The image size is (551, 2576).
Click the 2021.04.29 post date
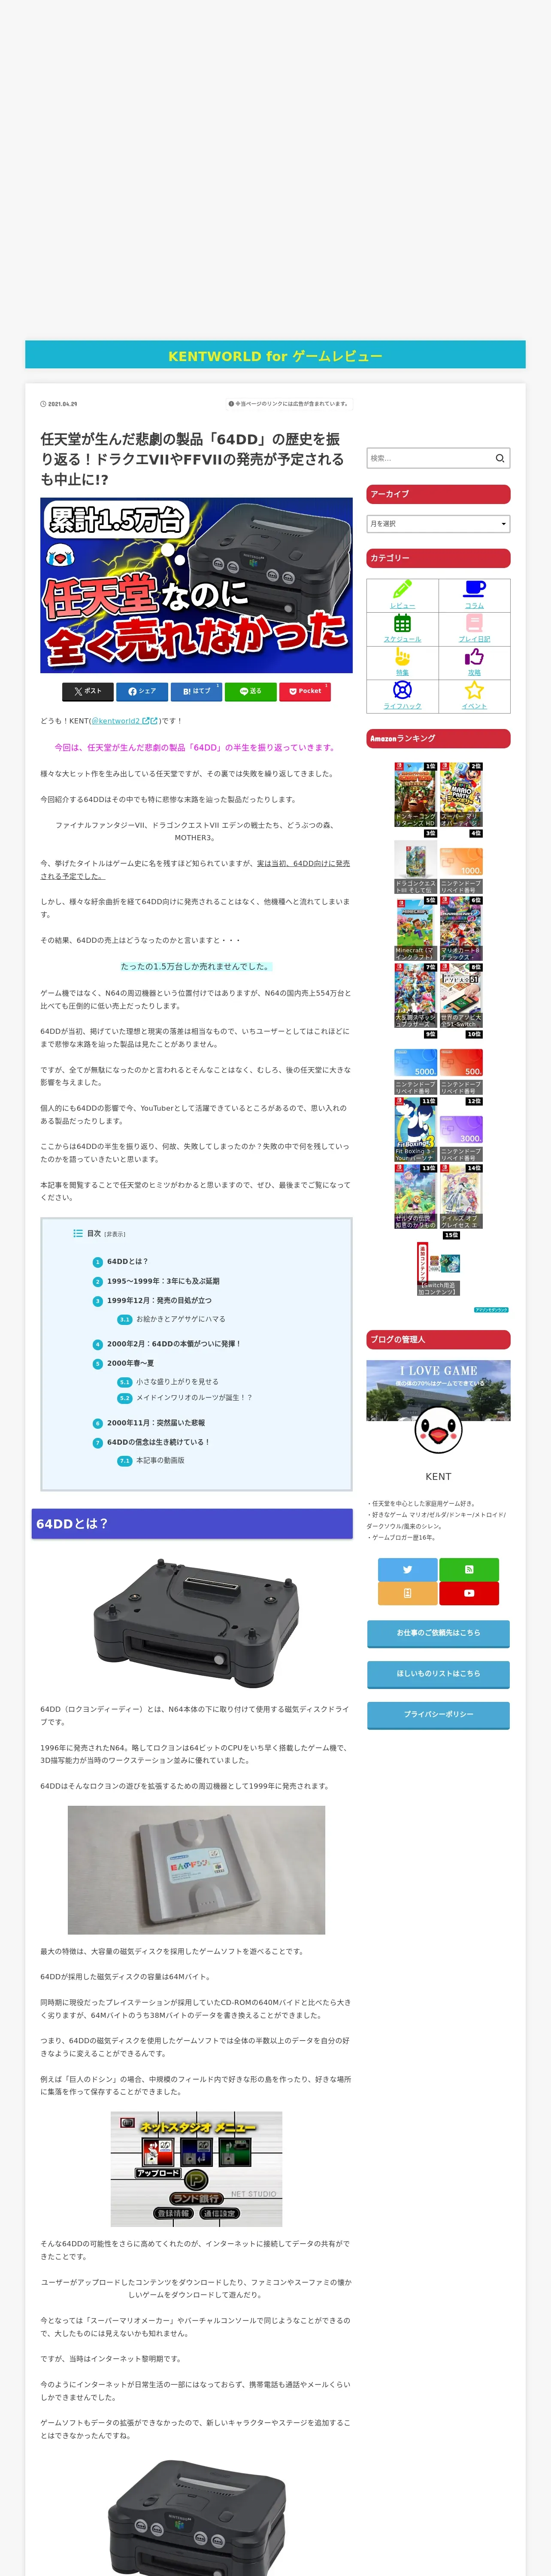coord(59,404)
